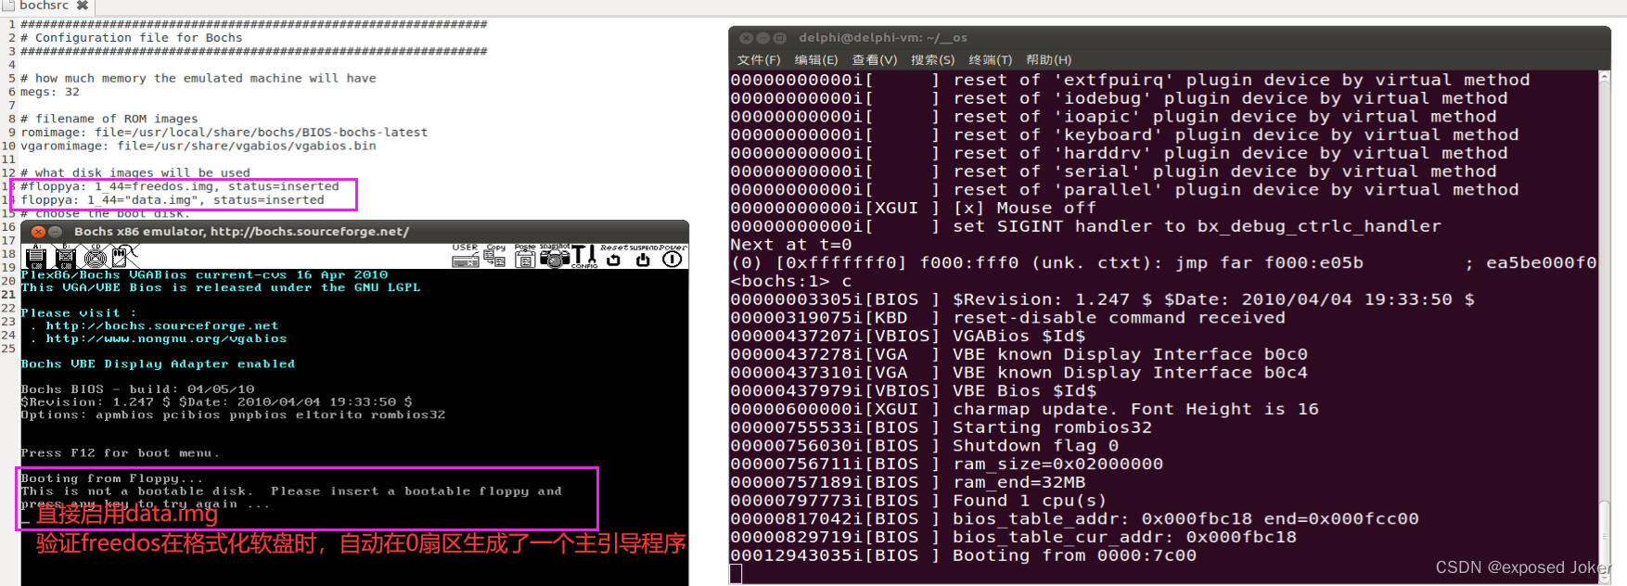Expand the 搜索(S) terminal menu
The height and width of the screenshot is (586, 1627).
point(932,60)
